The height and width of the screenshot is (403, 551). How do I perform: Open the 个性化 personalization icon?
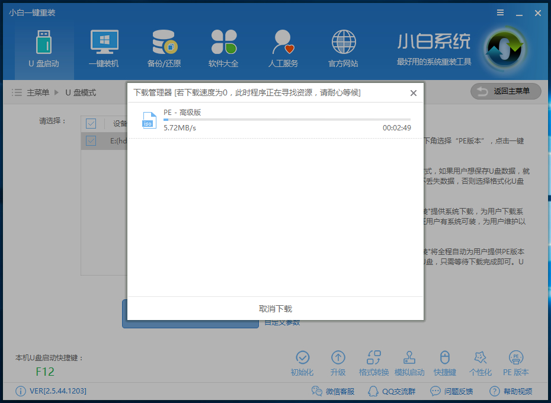tap(480, 362)
